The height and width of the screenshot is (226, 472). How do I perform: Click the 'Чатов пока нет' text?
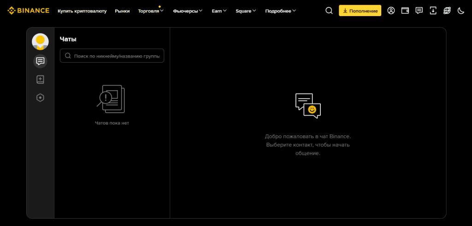tap(112, 123)
